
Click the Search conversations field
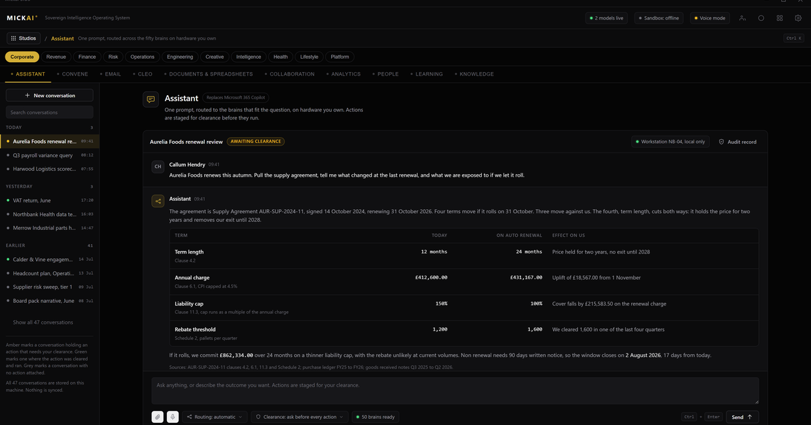coord(49,113)
